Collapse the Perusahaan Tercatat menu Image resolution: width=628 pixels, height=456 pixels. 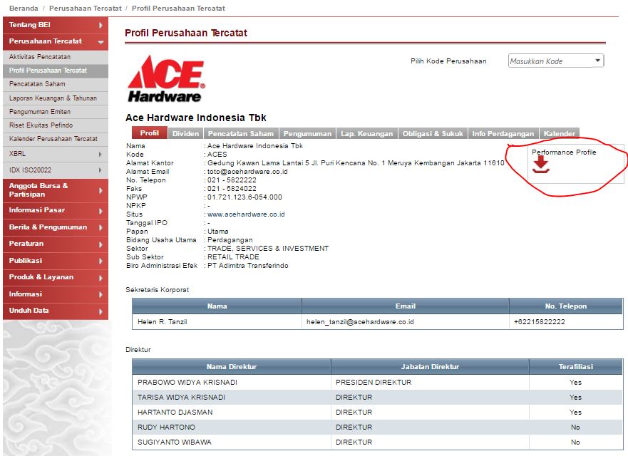[56, 41]
